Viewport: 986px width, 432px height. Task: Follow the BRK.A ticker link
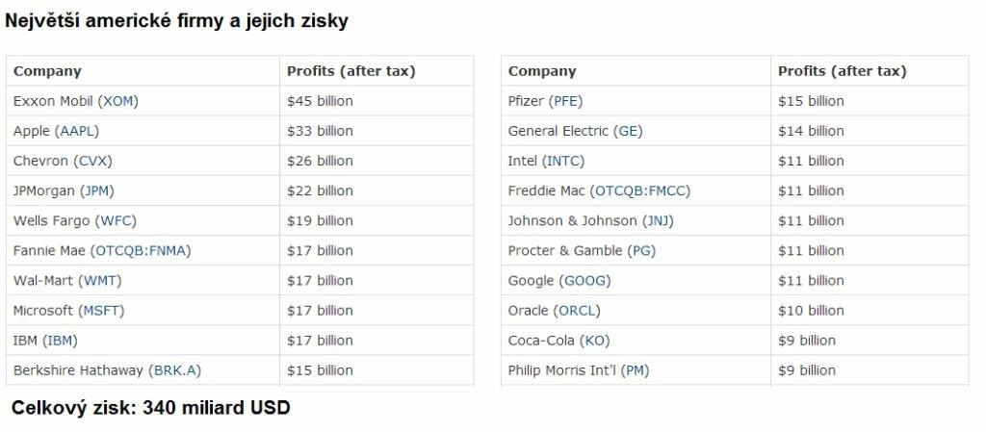point(175,370)
